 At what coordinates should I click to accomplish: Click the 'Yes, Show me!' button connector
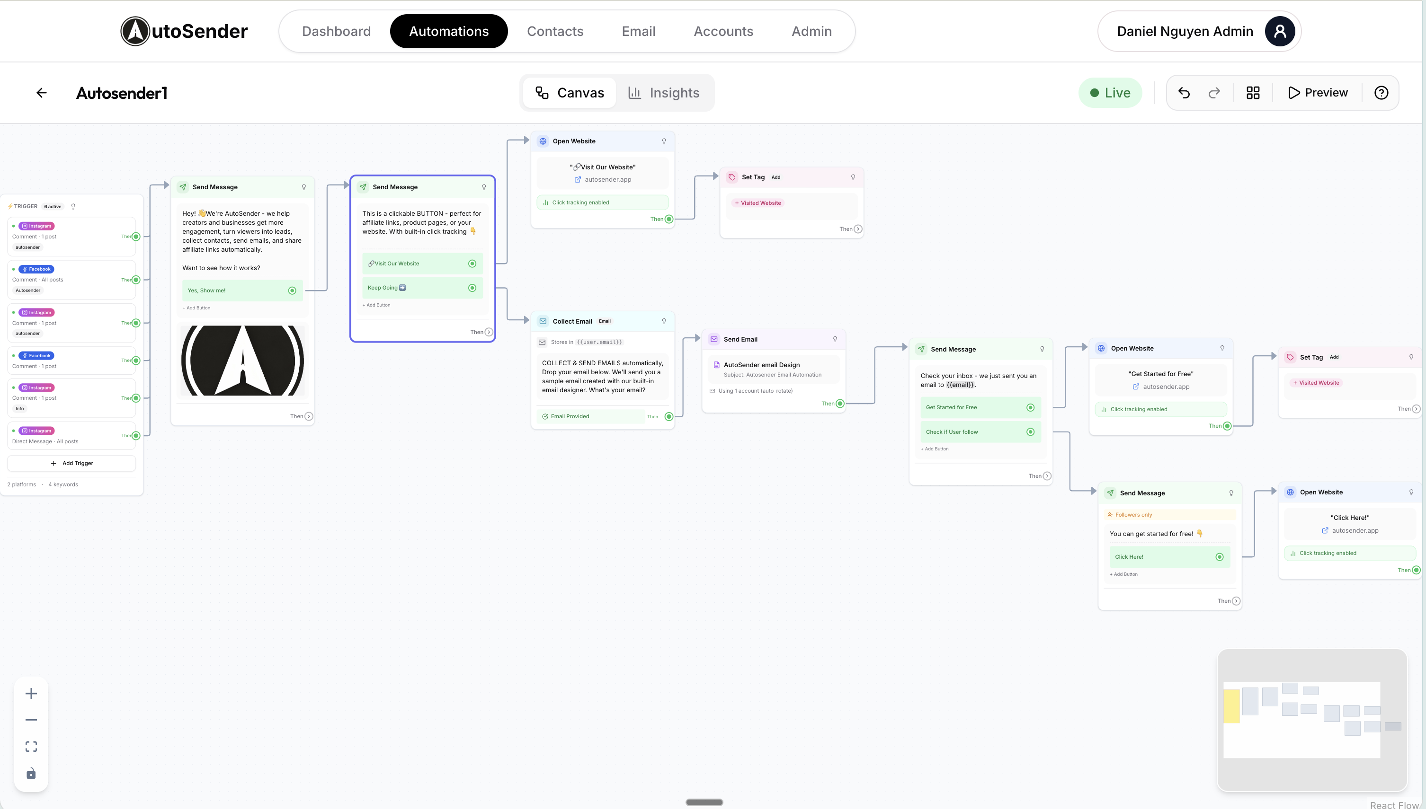point(292,290)
